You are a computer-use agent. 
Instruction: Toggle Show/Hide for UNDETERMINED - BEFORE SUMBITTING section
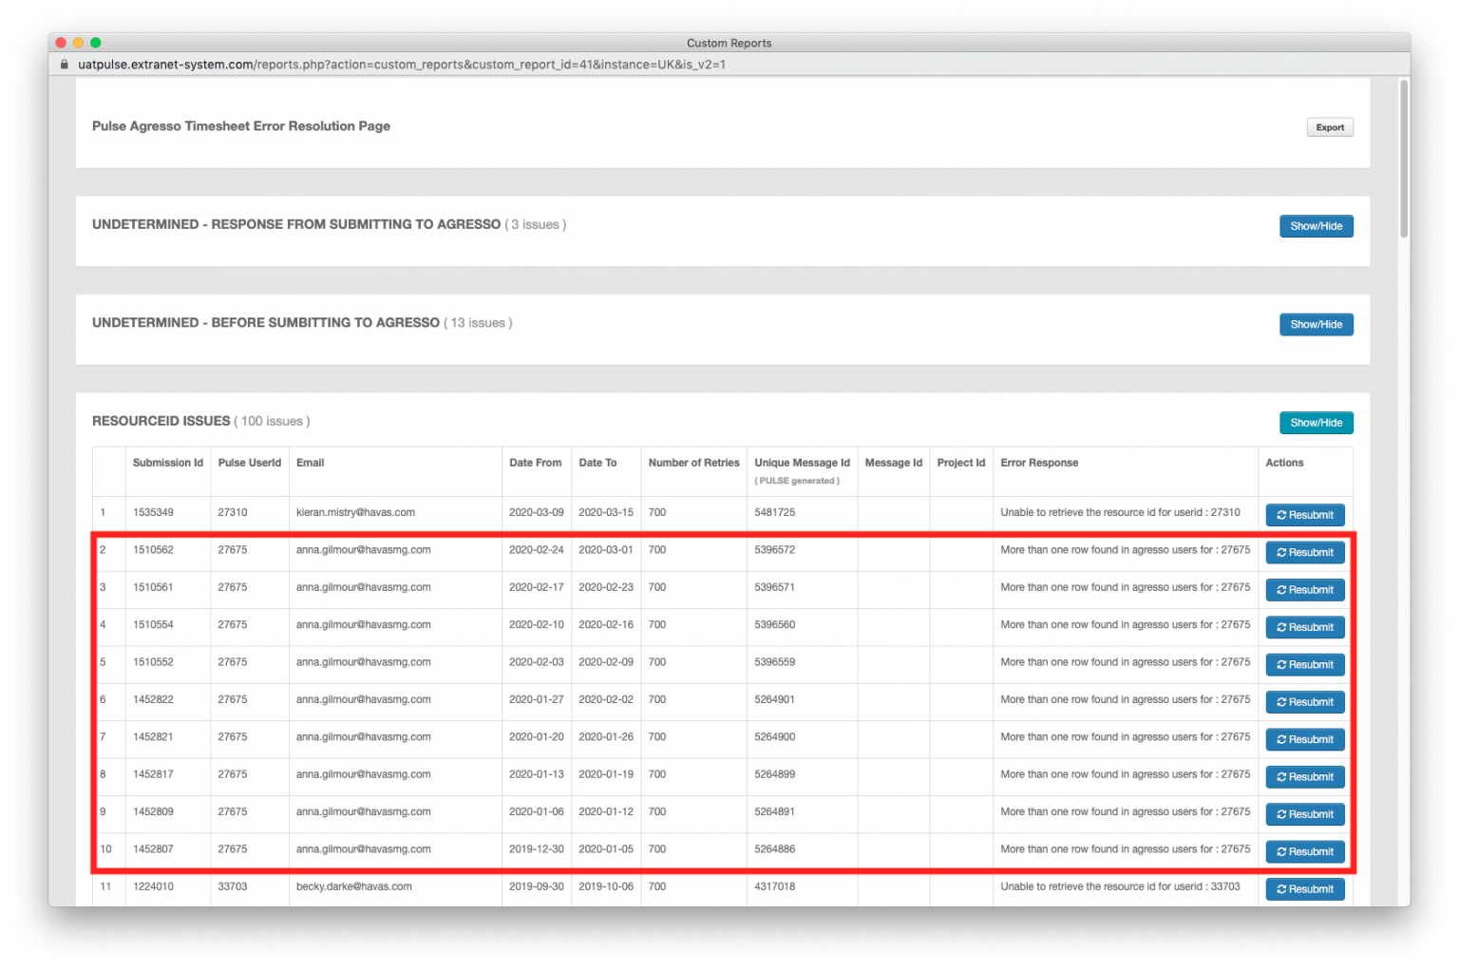coord(1316,324)
